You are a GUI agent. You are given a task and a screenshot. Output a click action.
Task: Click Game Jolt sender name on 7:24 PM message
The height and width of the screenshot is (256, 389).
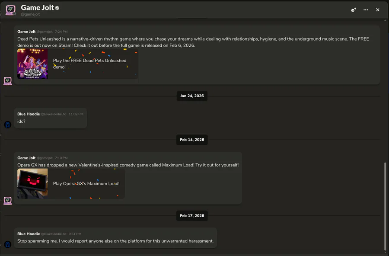(x=26, y=32)
